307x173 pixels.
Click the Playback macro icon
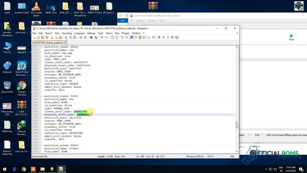pos(168,37)
